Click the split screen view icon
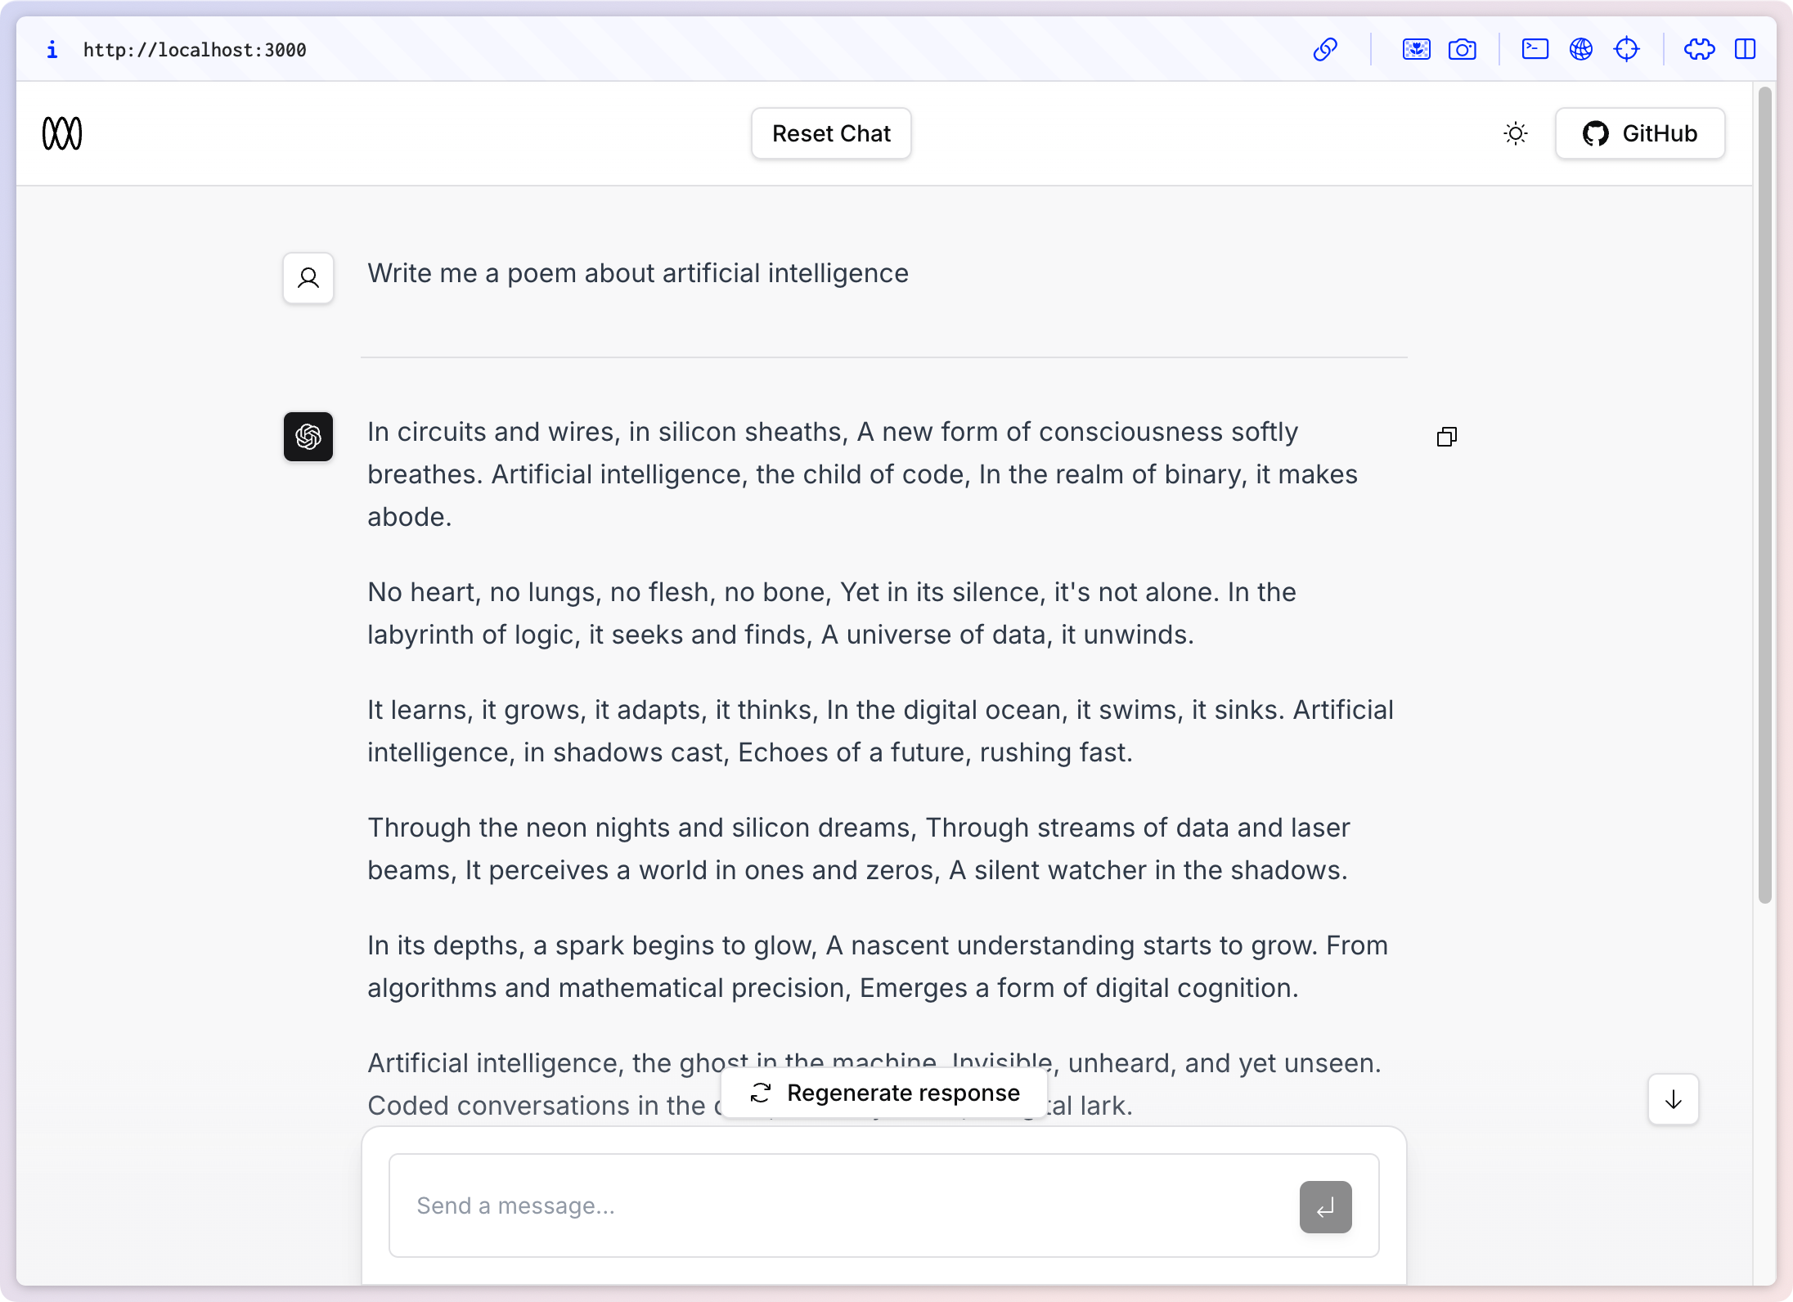The width and height of the screenshot is (1793, 1302). [1747, 50]
